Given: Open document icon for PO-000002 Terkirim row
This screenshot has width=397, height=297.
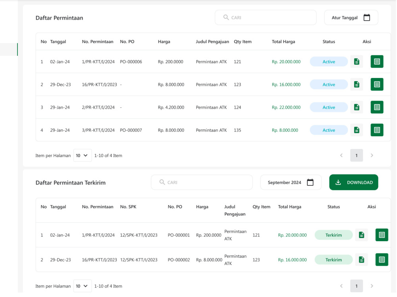Looking at the screenshot, I should tap(361, 260).
